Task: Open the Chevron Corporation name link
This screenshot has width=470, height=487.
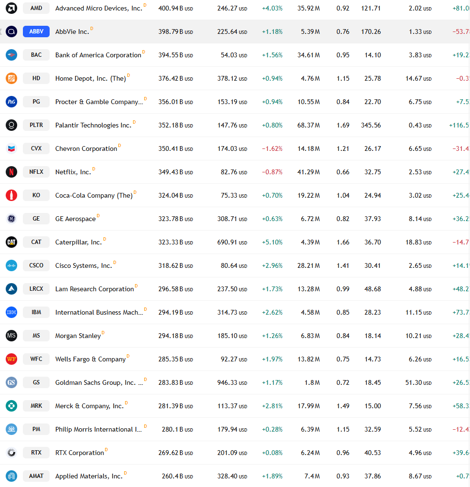Action: 86,149
